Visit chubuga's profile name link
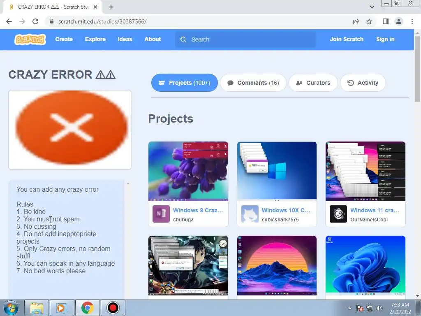The height and width of the screenshot is (316, 421). [x=183, y=220]
